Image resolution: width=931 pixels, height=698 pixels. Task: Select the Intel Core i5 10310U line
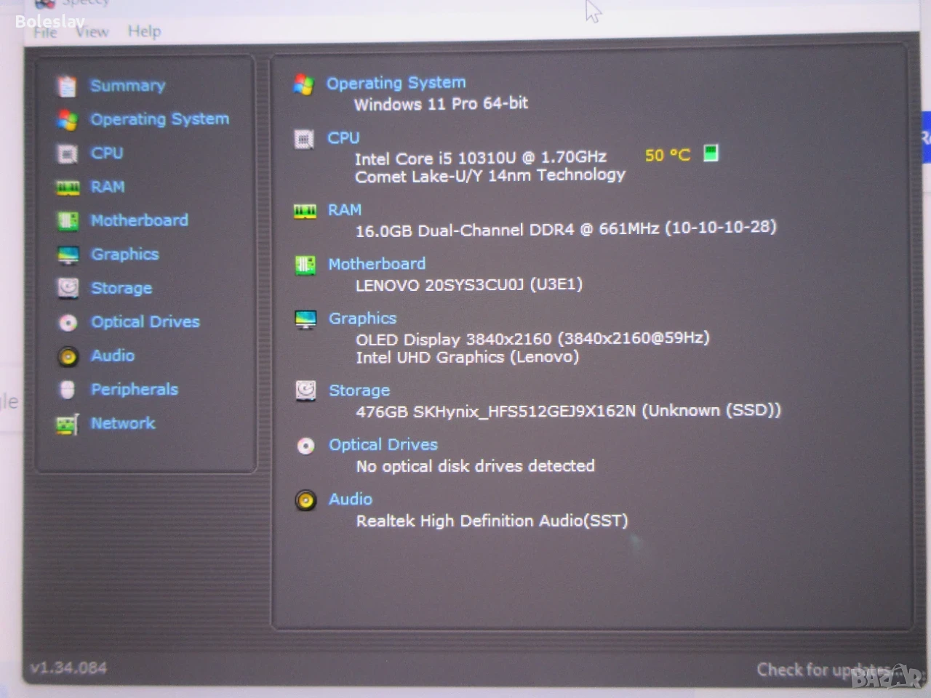[481, 158]
